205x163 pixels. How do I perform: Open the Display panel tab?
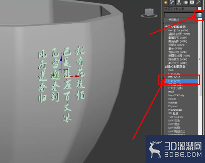coord(192,2)
